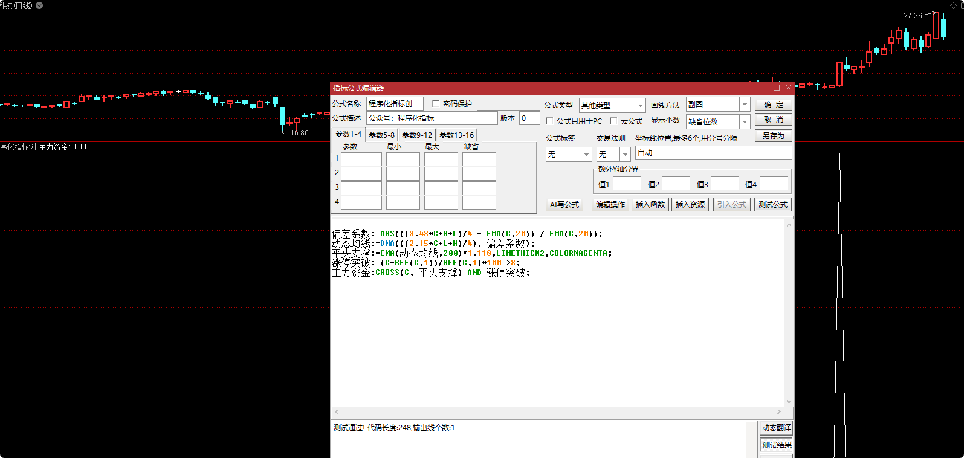Click the AI写公式 button

pyautogui.click(x=564, y=205)
